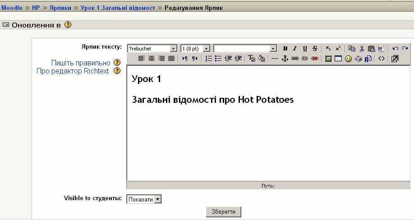The image size is (414, 220).
Task: Align text left
Action: pyautogui.click(x=142, y=59)
